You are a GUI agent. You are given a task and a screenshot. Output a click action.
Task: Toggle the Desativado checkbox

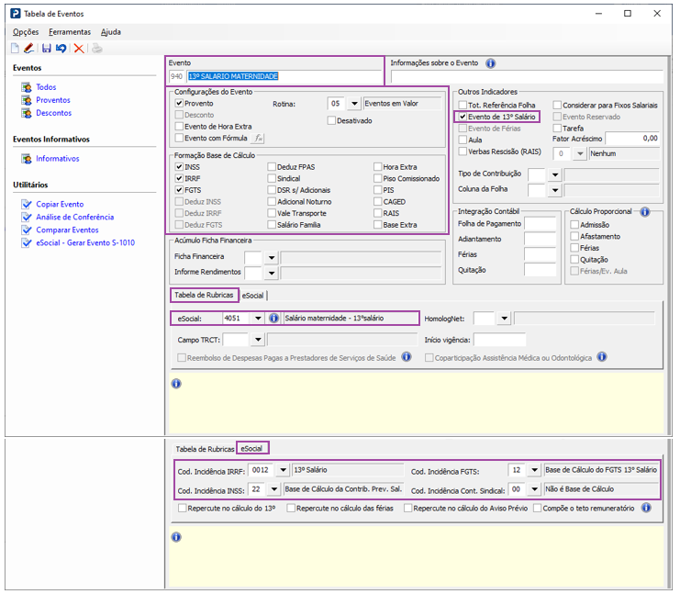click(331, 120)
